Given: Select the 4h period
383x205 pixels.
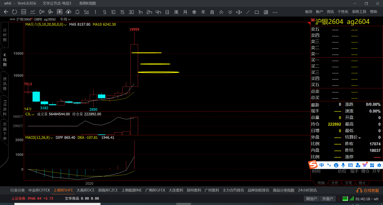Looking at the screenshot, I should (x=158, y=12).
